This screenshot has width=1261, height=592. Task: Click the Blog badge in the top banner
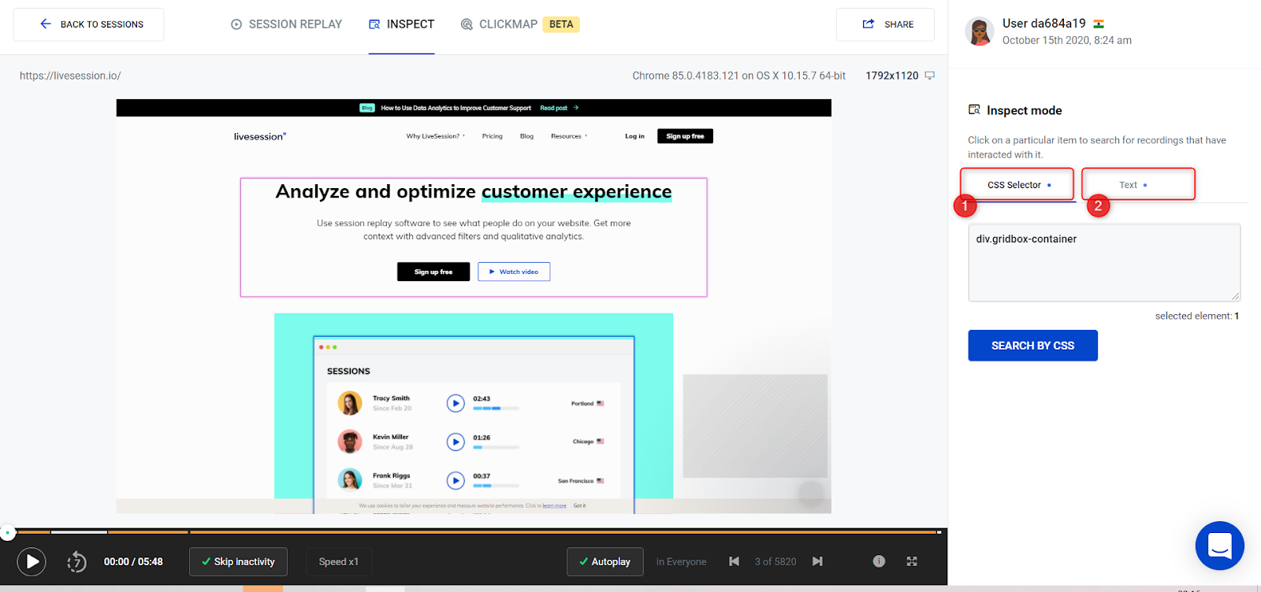(367, 108)
